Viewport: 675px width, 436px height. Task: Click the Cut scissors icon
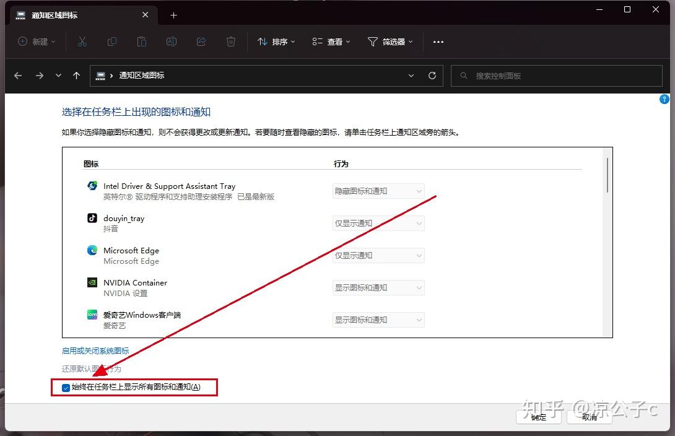(82, 41)
